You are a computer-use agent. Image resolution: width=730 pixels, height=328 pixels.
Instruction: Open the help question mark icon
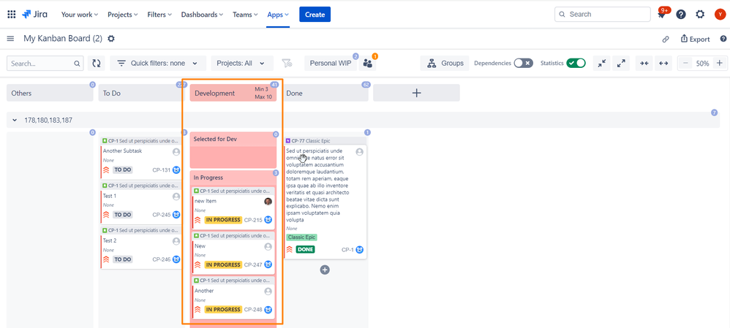pyautogui.click(x=681, y=15)
